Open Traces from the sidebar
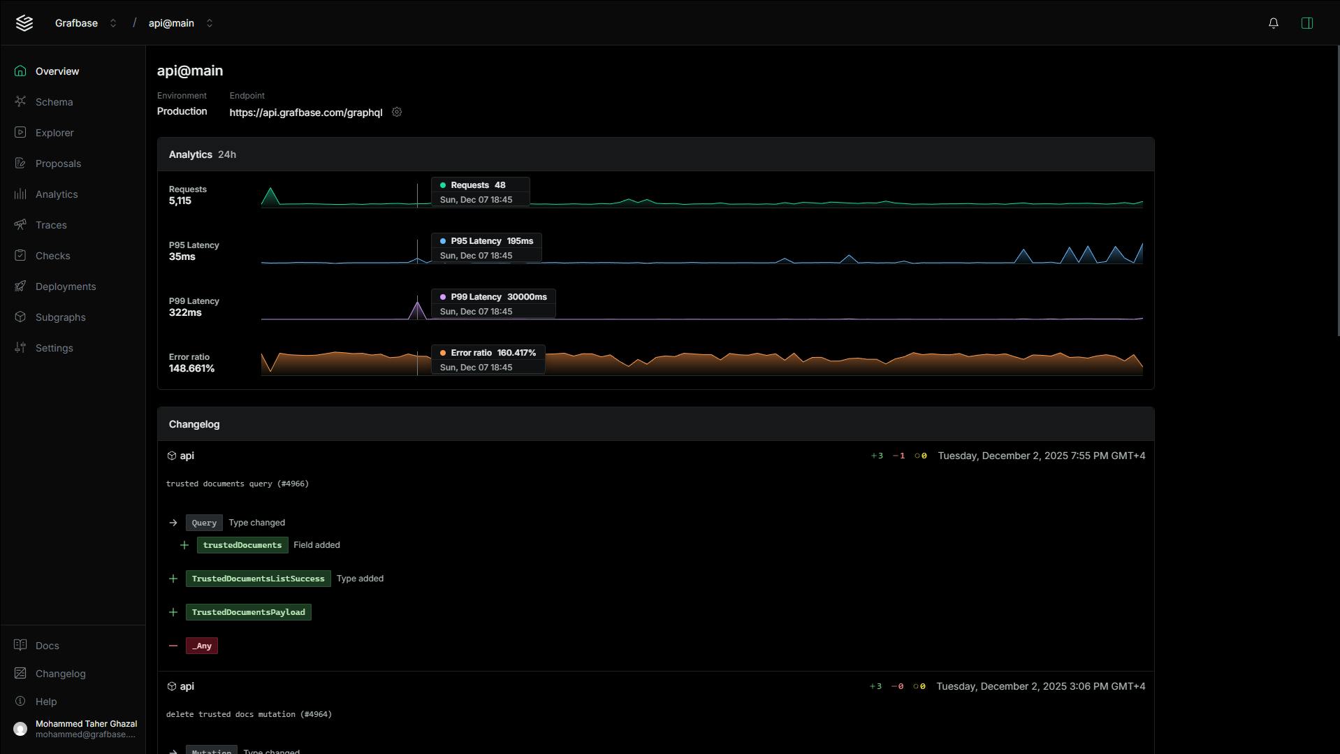Screen dimensions: 1340x754 pyautogui.click(x=50, y=225)
